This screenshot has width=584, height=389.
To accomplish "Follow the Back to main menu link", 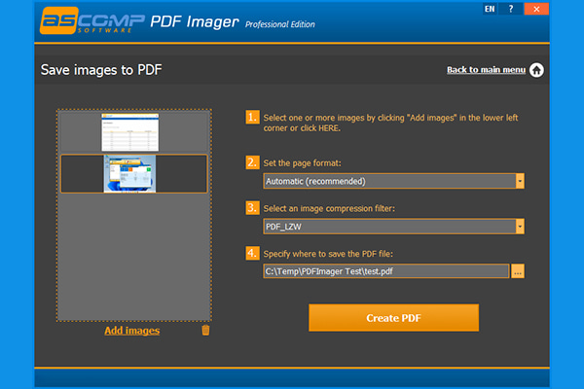I will pyautogui.click(x=486, y=70).
